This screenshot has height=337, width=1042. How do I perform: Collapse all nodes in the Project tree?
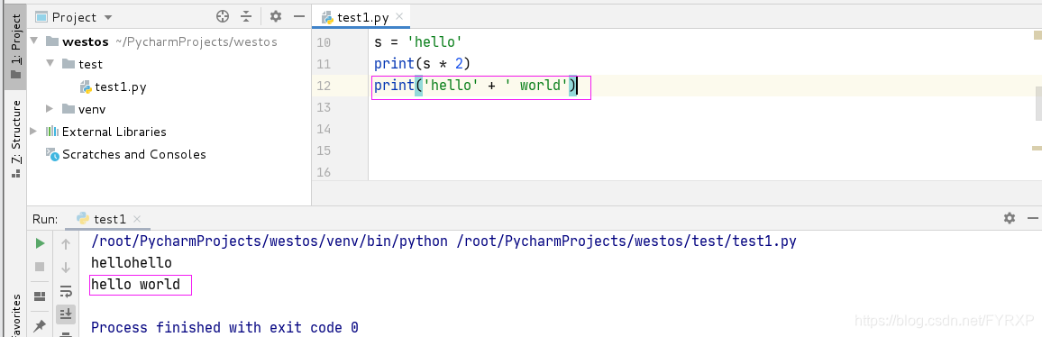(247, 16)
